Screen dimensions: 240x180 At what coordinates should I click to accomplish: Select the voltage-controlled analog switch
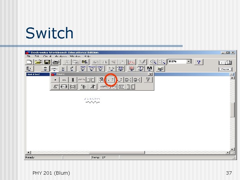(x=73, y=87)
